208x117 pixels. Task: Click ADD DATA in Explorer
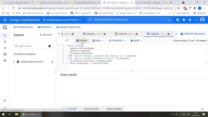click(x=46, y=35)
